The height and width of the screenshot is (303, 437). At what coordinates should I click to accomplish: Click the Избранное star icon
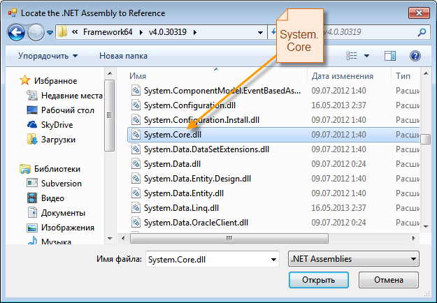click(x=25, y=81)
